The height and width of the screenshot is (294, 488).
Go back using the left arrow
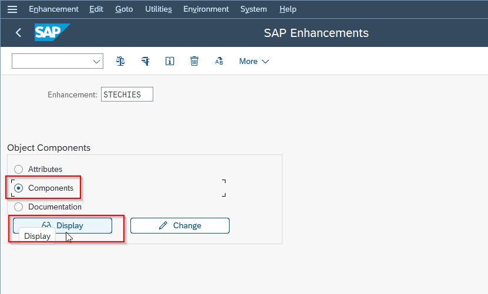18,33
